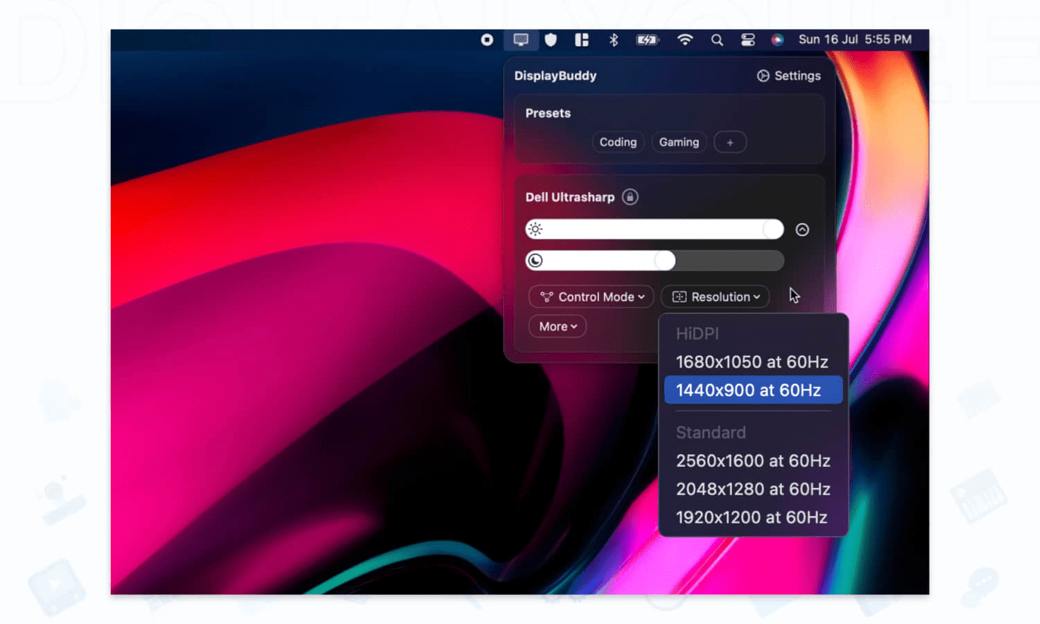1040x624 pixels.
Task: Click the control mode nodes icon
Action: 546,297
